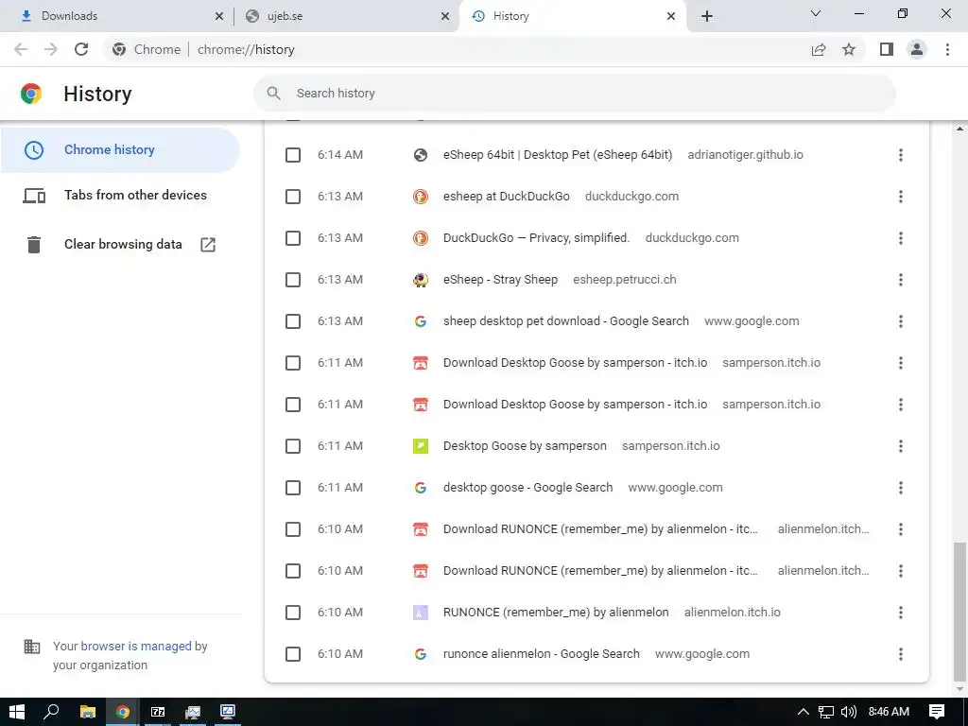Open actions for Desktop Goose by samperson
Viewport: 968px width, 726px height.
pyautogui.click(x=901, y=446)
